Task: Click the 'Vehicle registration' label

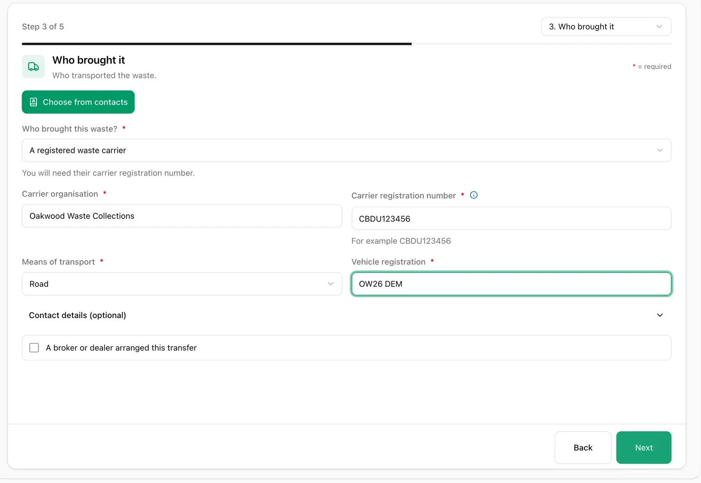Action: pos(388,262)
